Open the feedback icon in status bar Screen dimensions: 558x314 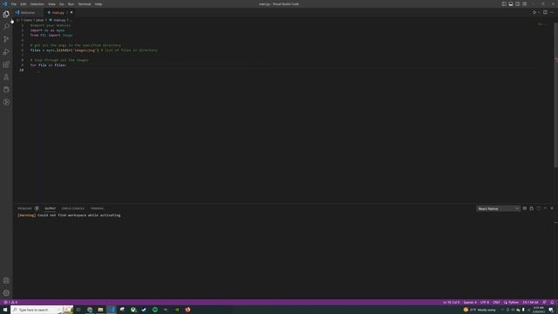click(x=544, y=303)
